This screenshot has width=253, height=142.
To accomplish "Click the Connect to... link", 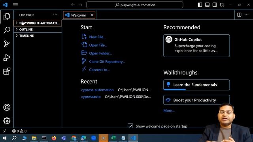I will pos(99,70).
